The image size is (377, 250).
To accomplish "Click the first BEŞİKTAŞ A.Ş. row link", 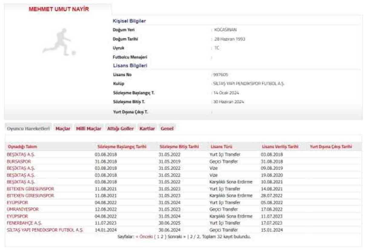I will tap(21, 155).
